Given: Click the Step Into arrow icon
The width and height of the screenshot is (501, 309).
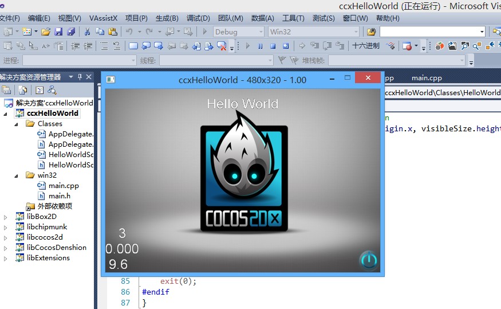Looking at the screenshot, I should click(315, 46).
